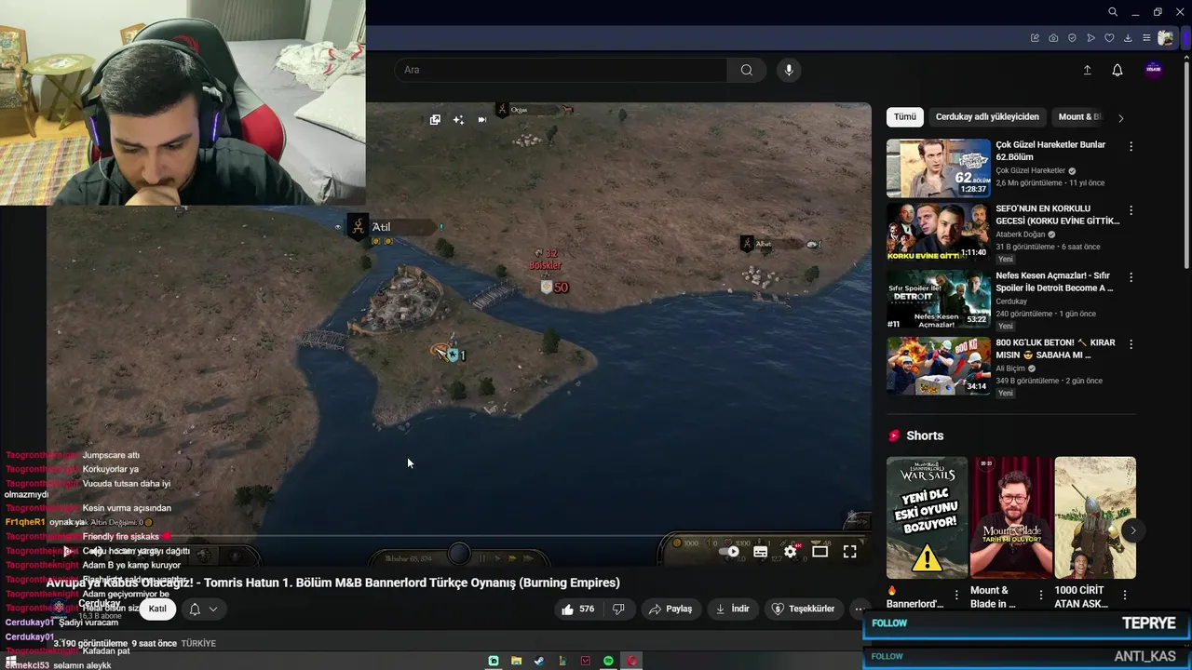Screen dimensions: 1192x670
Task: Select the Mount & Bl... filter chip
Action: point(1079,117)
